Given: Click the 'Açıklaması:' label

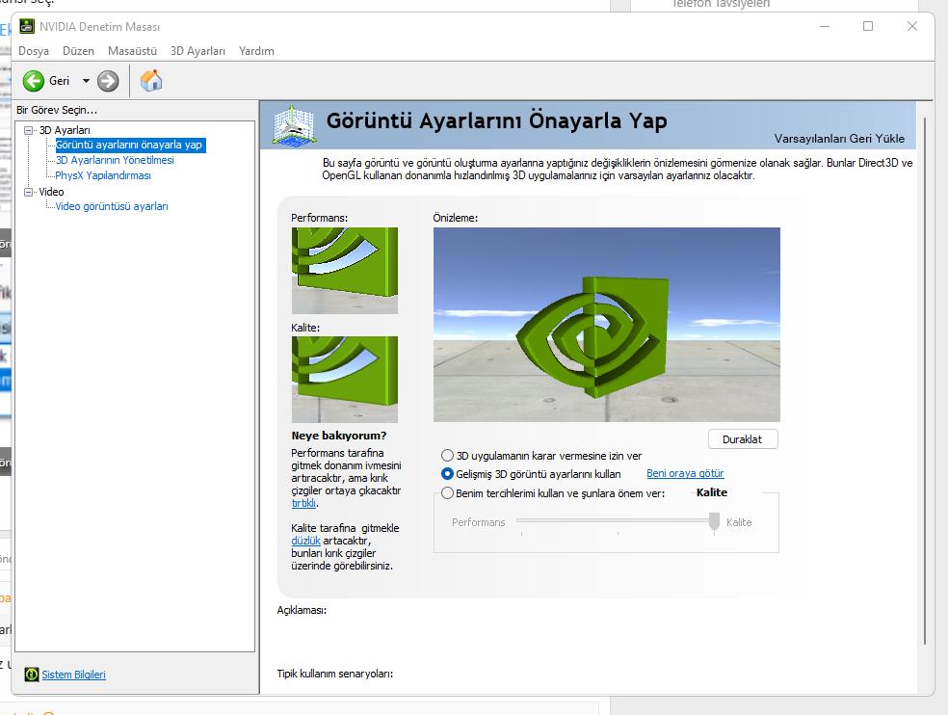Looking at the screenshot, I should pyautogui.click(x=302, y=610).
